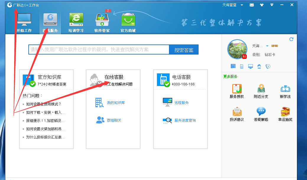The height and width of the screenshot is (180, 307).
Task: Open the title bar menu triangle
Action: click(x=272, y=5)
